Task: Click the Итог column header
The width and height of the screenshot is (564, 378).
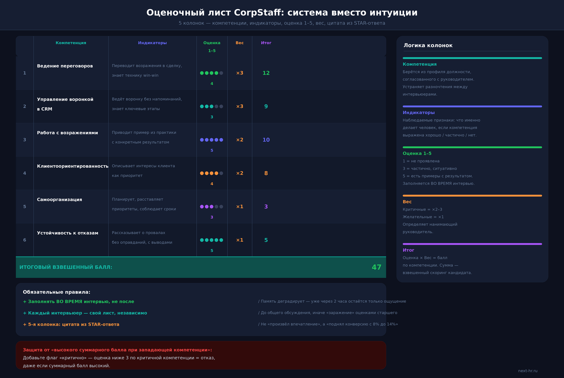Action: click(266, 43)
